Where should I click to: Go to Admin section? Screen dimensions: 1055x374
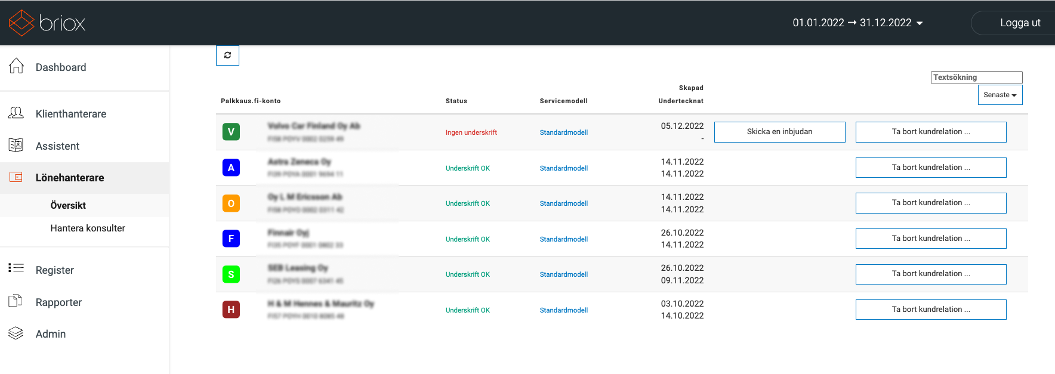[51, 334]
